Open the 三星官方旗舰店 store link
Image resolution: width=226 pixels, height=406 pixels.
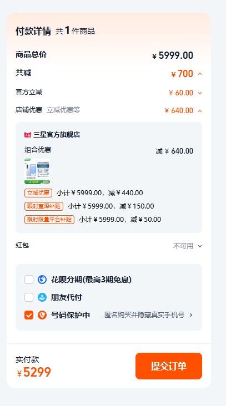tap(57, 135)
